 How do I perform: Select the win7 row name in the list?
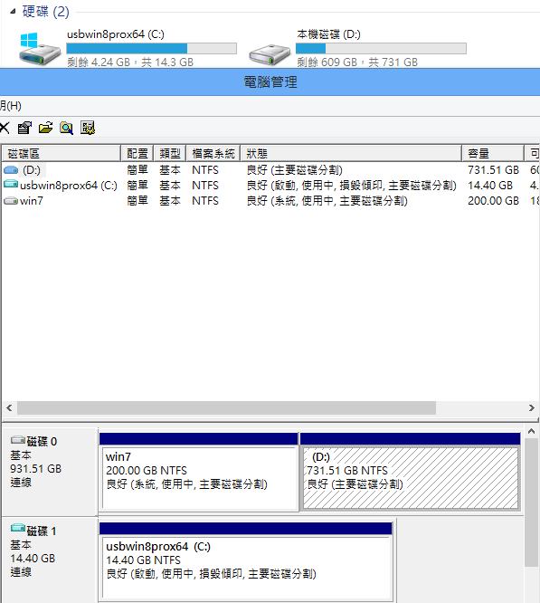tap(32, 201)
